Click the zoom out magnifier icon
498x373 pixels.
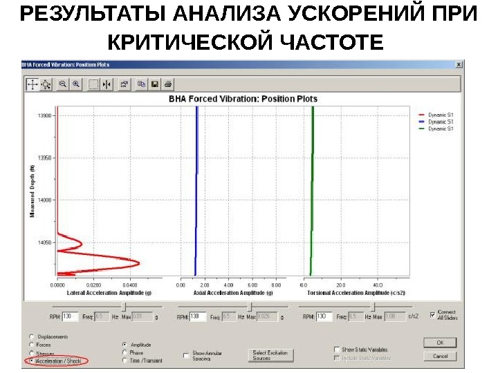click(62, 84)
